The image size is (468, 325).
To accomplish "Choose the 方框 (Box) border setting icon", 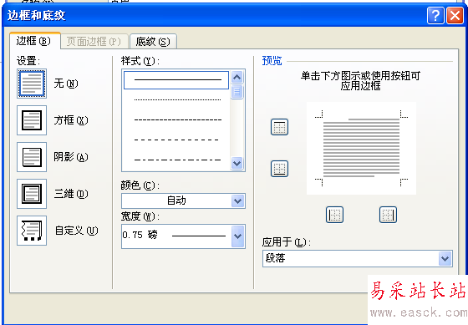I will (32, 120).
